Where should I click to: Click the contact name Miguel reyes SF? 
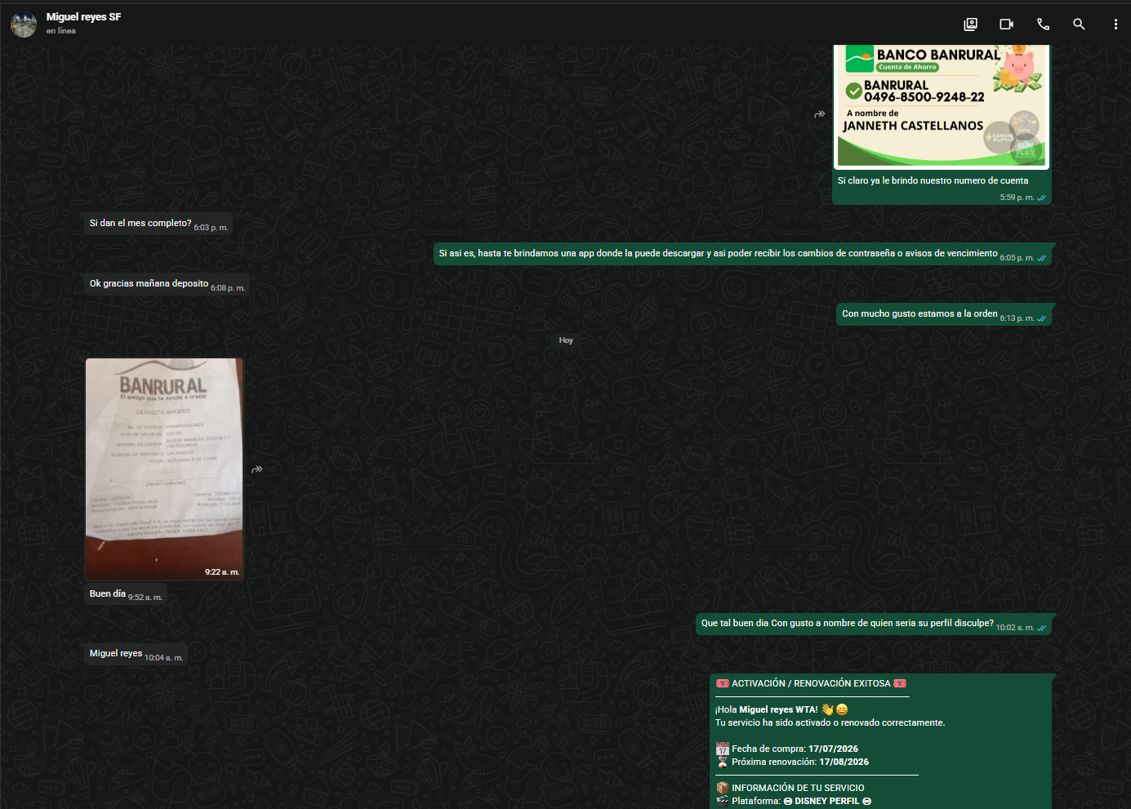click(83, 17)
